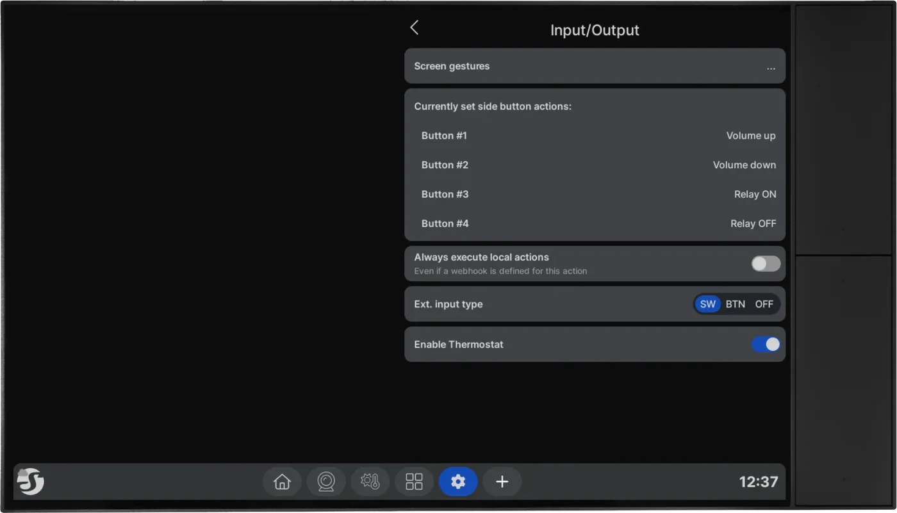
Task: Select BTN external input type
Action: 736,304
